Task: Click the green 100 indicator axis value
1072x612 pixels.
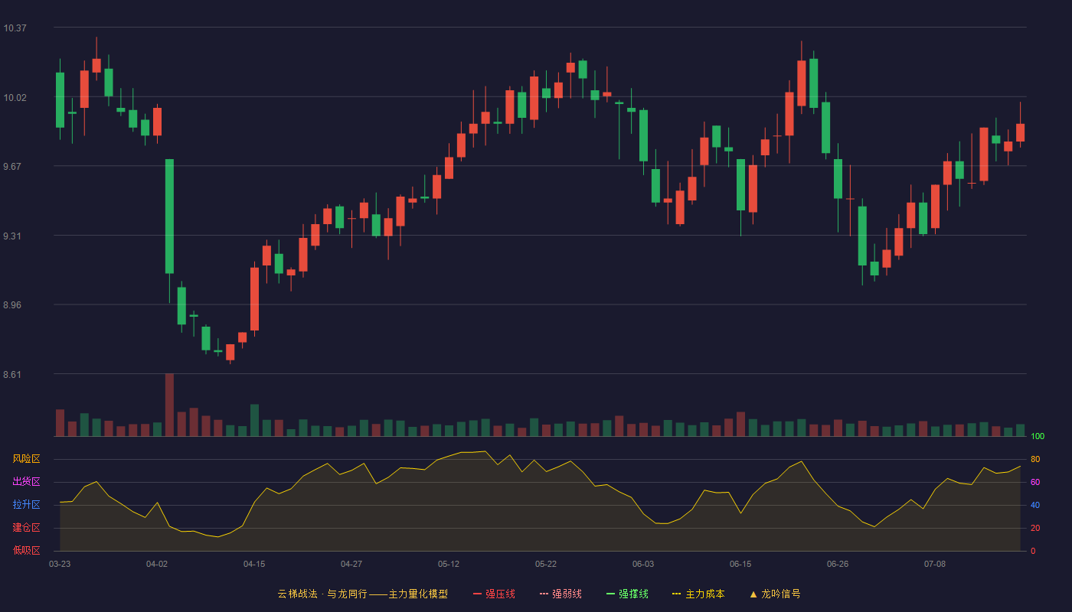Action: coord(1038,436)
